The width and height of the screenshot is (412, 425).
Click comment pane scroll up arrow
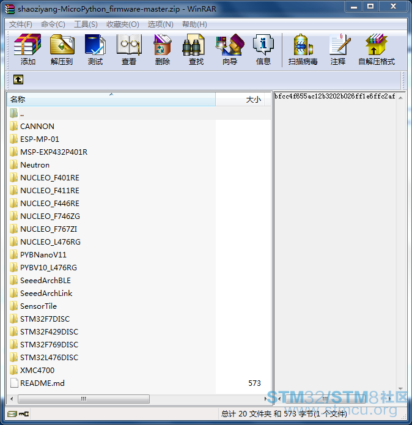click(x=400, y=97)
